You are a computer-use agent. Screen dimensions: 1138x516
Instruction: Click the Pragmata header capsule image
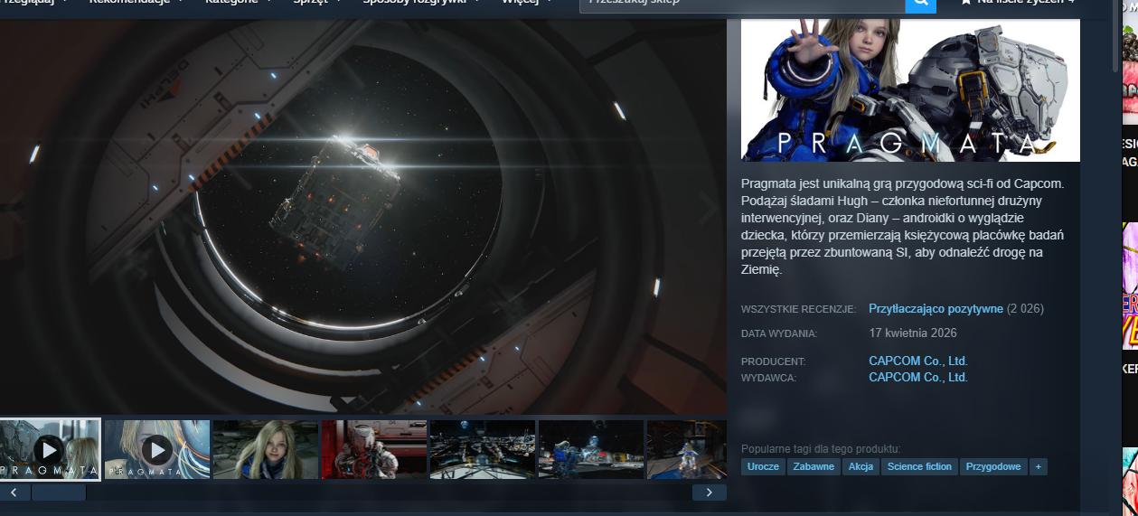pos(910,90)
